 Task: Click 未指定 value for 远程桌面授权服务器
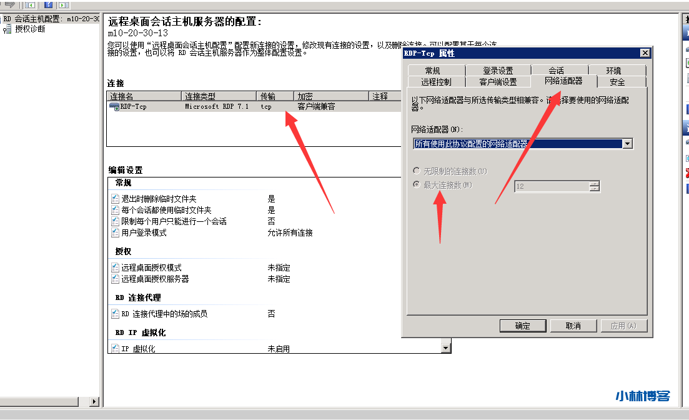tap(279, 279)
